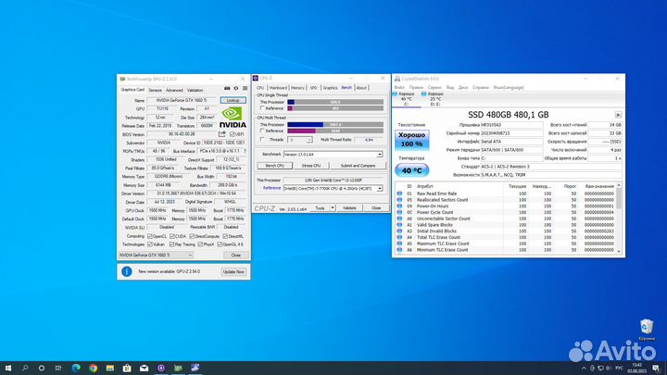Screen dimensions: 667x375
Task: Open the notification center icon
Action: coord(657,369)
